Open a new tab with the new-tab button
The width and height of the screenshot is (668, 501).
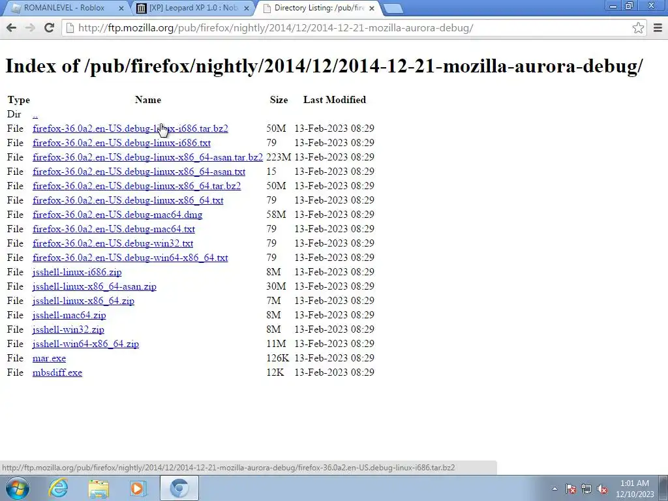tap(393, 8)
